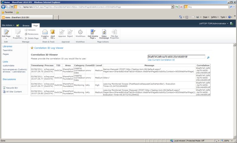Screen dimensions: 237x143
Task: Open tomvangaever.CustomListViews - ListInstance1 link
Action: (15, 70)
